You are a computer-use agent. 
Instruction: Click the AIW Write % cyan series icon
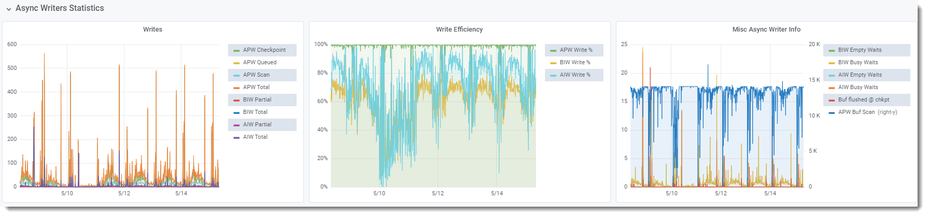553,75
